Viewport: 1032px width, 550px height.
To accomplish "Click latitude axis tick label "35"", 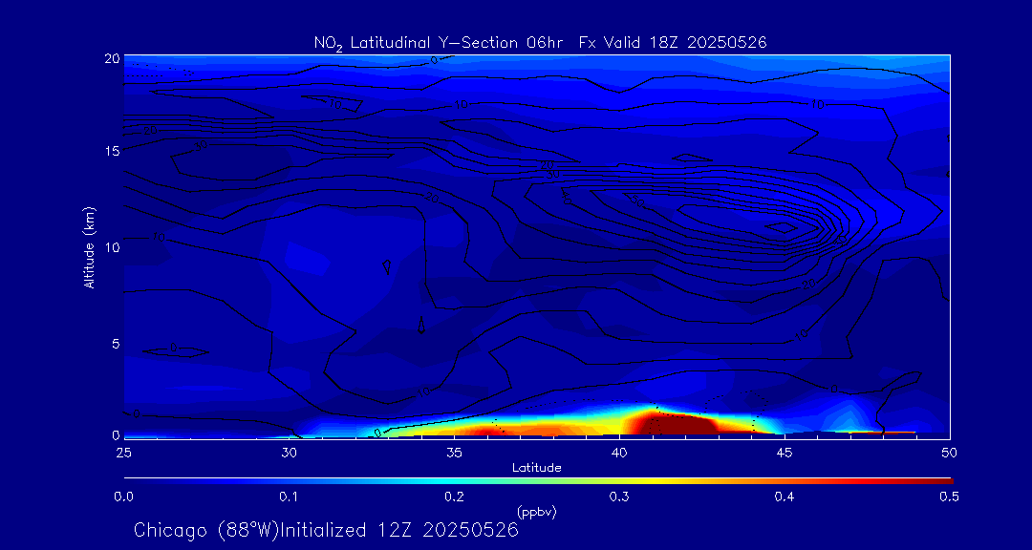I will tap(454, 452).
